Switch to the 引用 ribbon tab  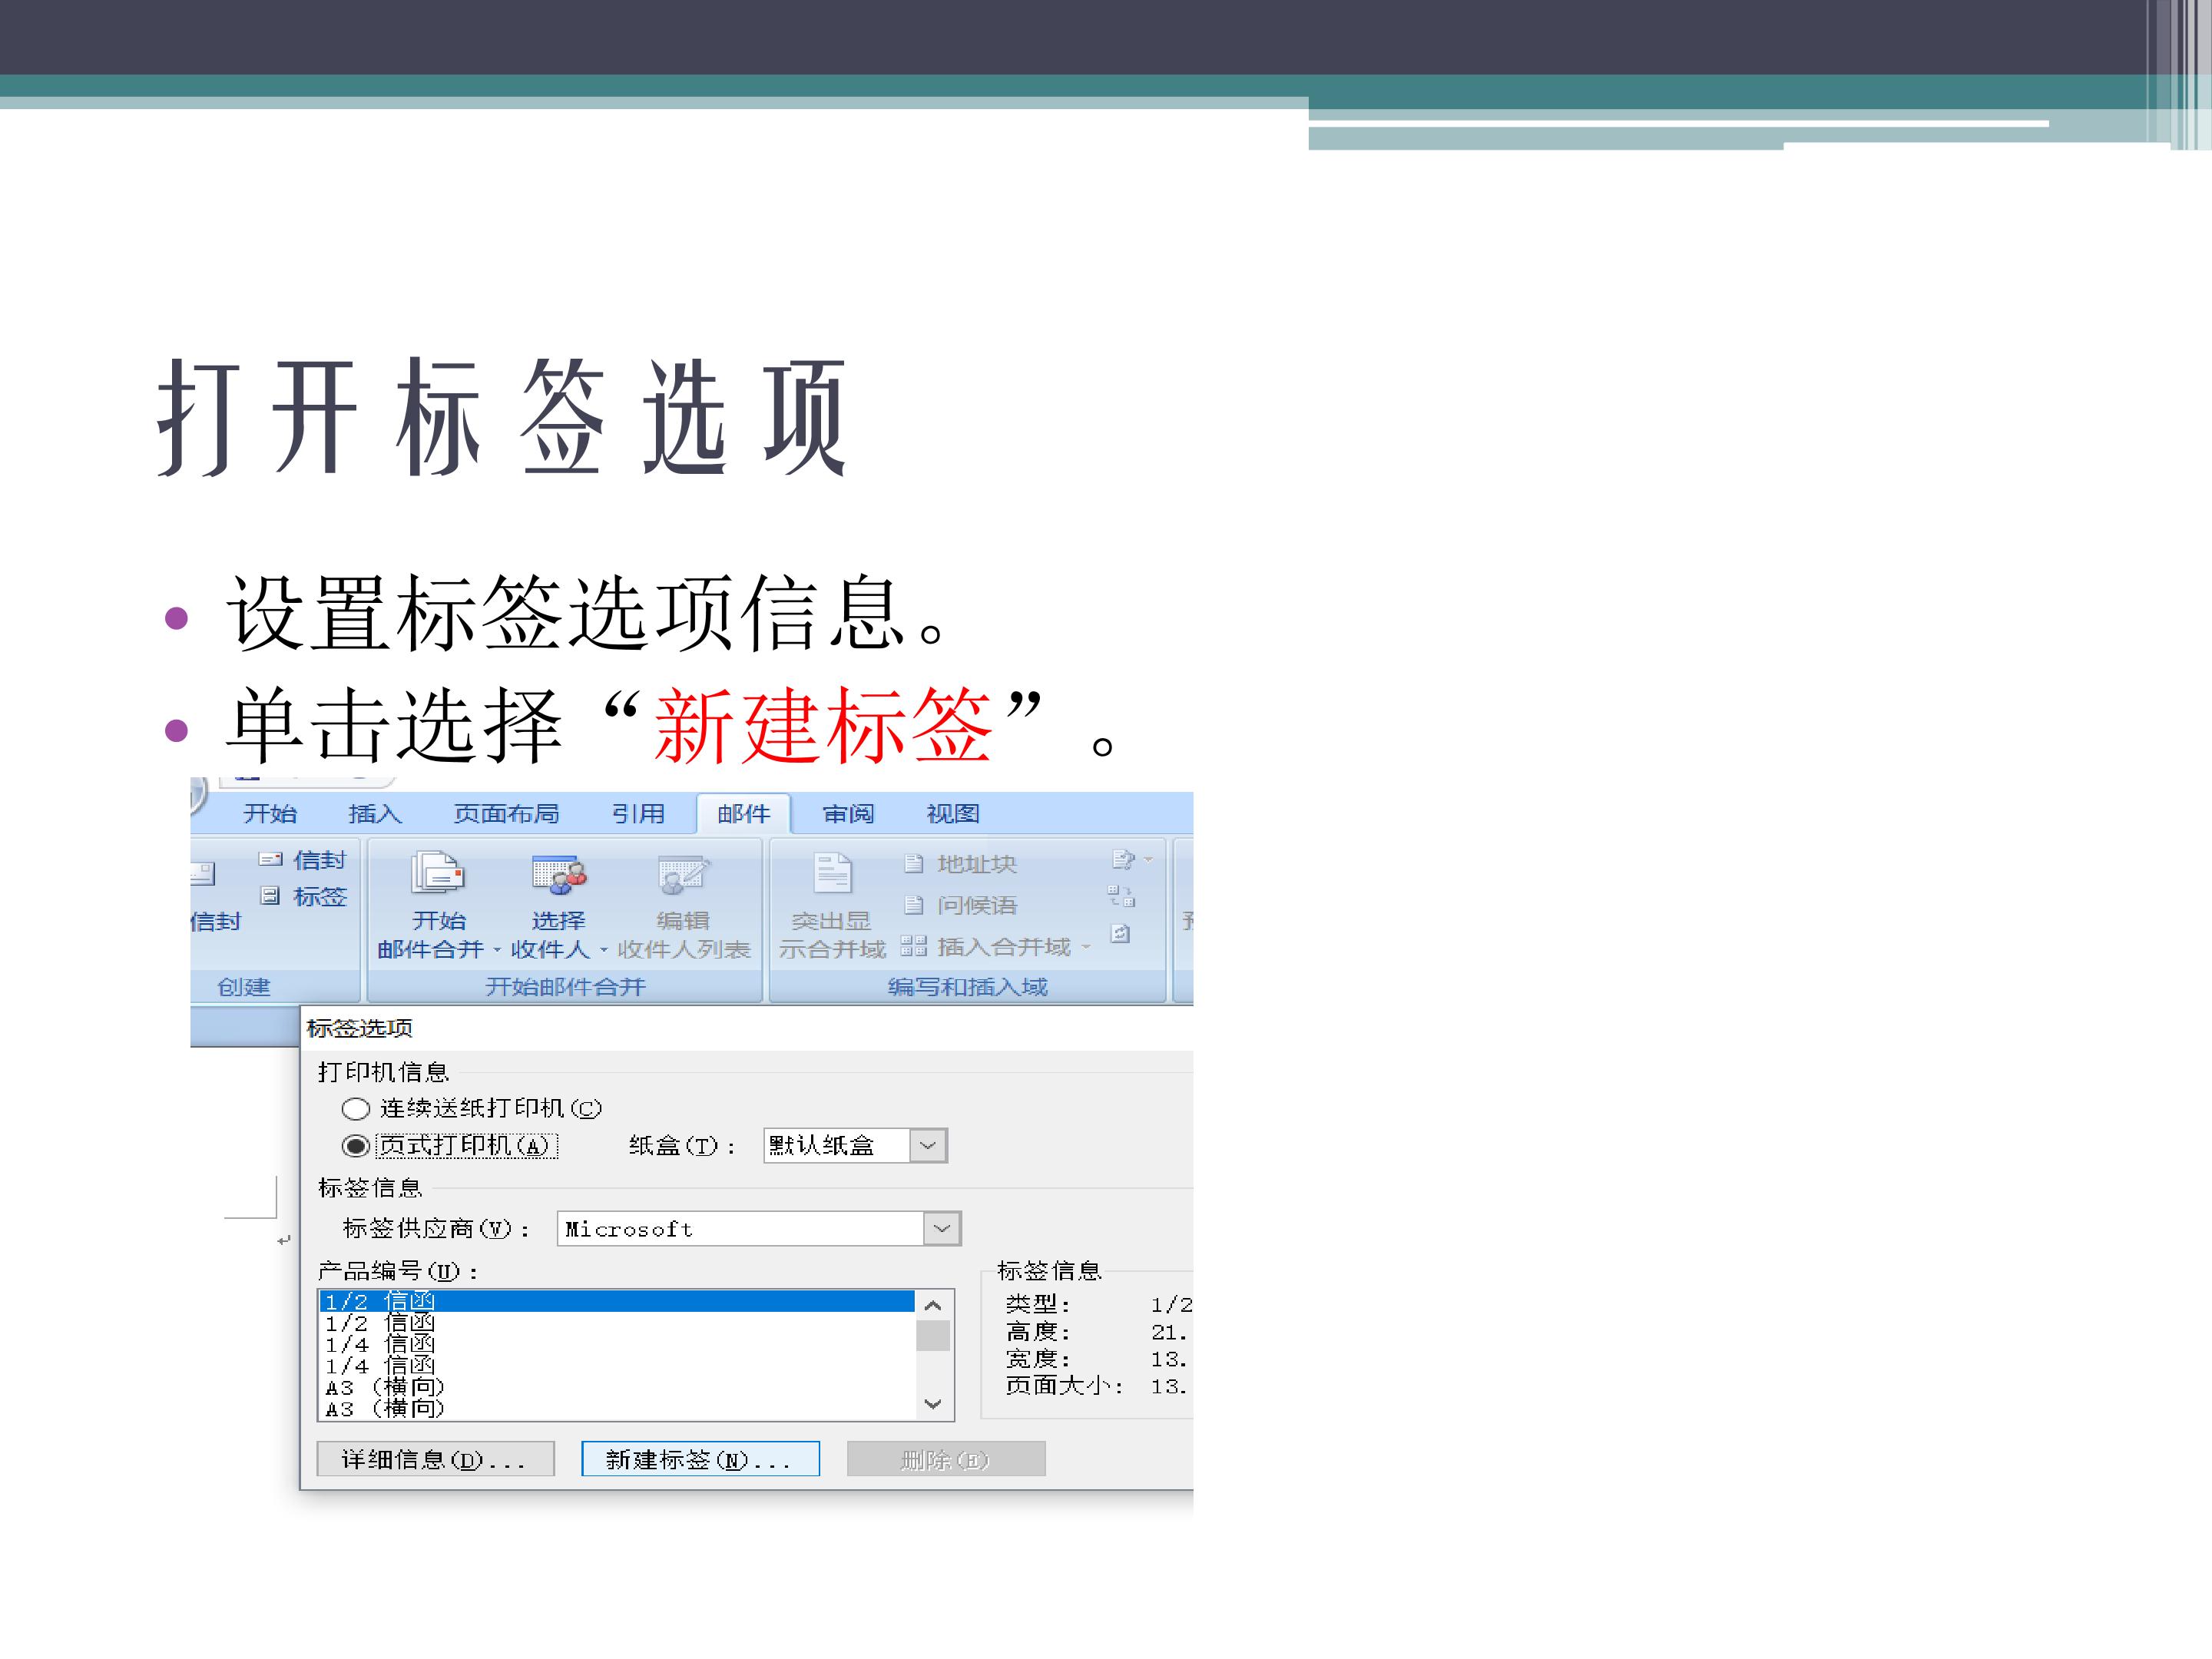(x=638, y=814)
